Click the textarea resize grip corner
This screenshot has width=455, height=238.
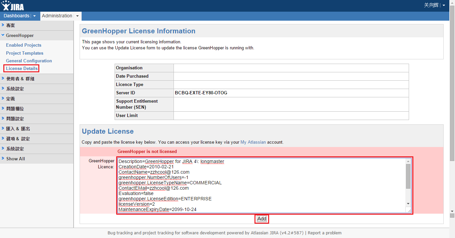click(x=409, y=210)
